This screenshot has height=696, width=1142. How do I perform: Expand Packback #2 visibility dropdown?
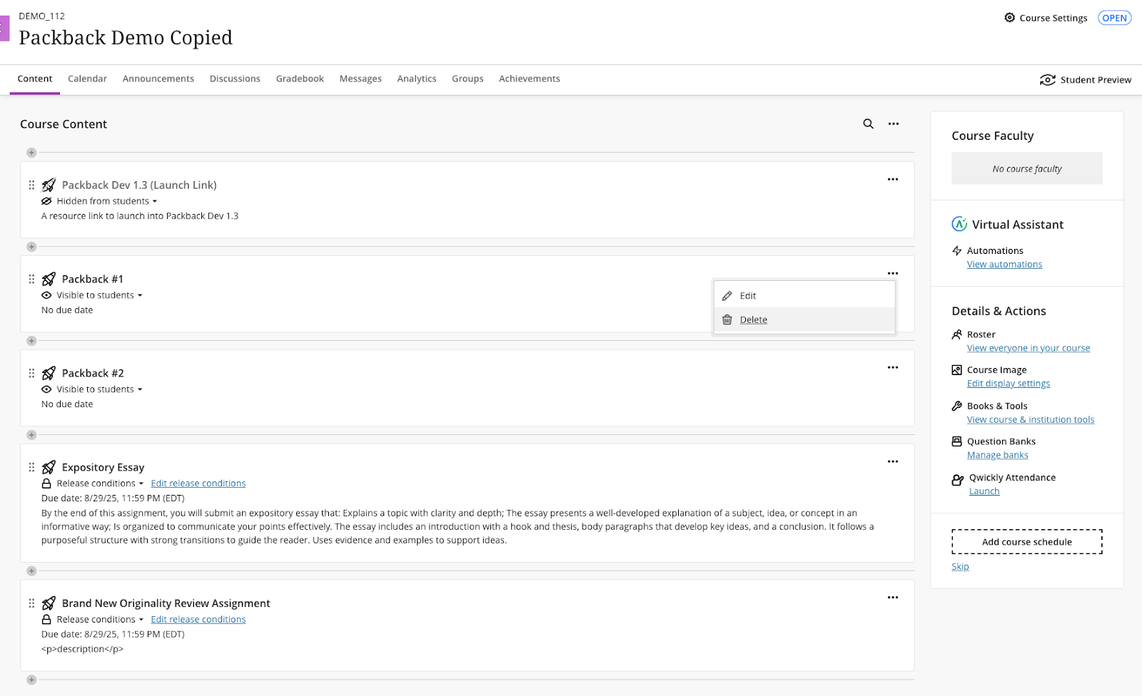pyautogui.click(x=98, y=389)
